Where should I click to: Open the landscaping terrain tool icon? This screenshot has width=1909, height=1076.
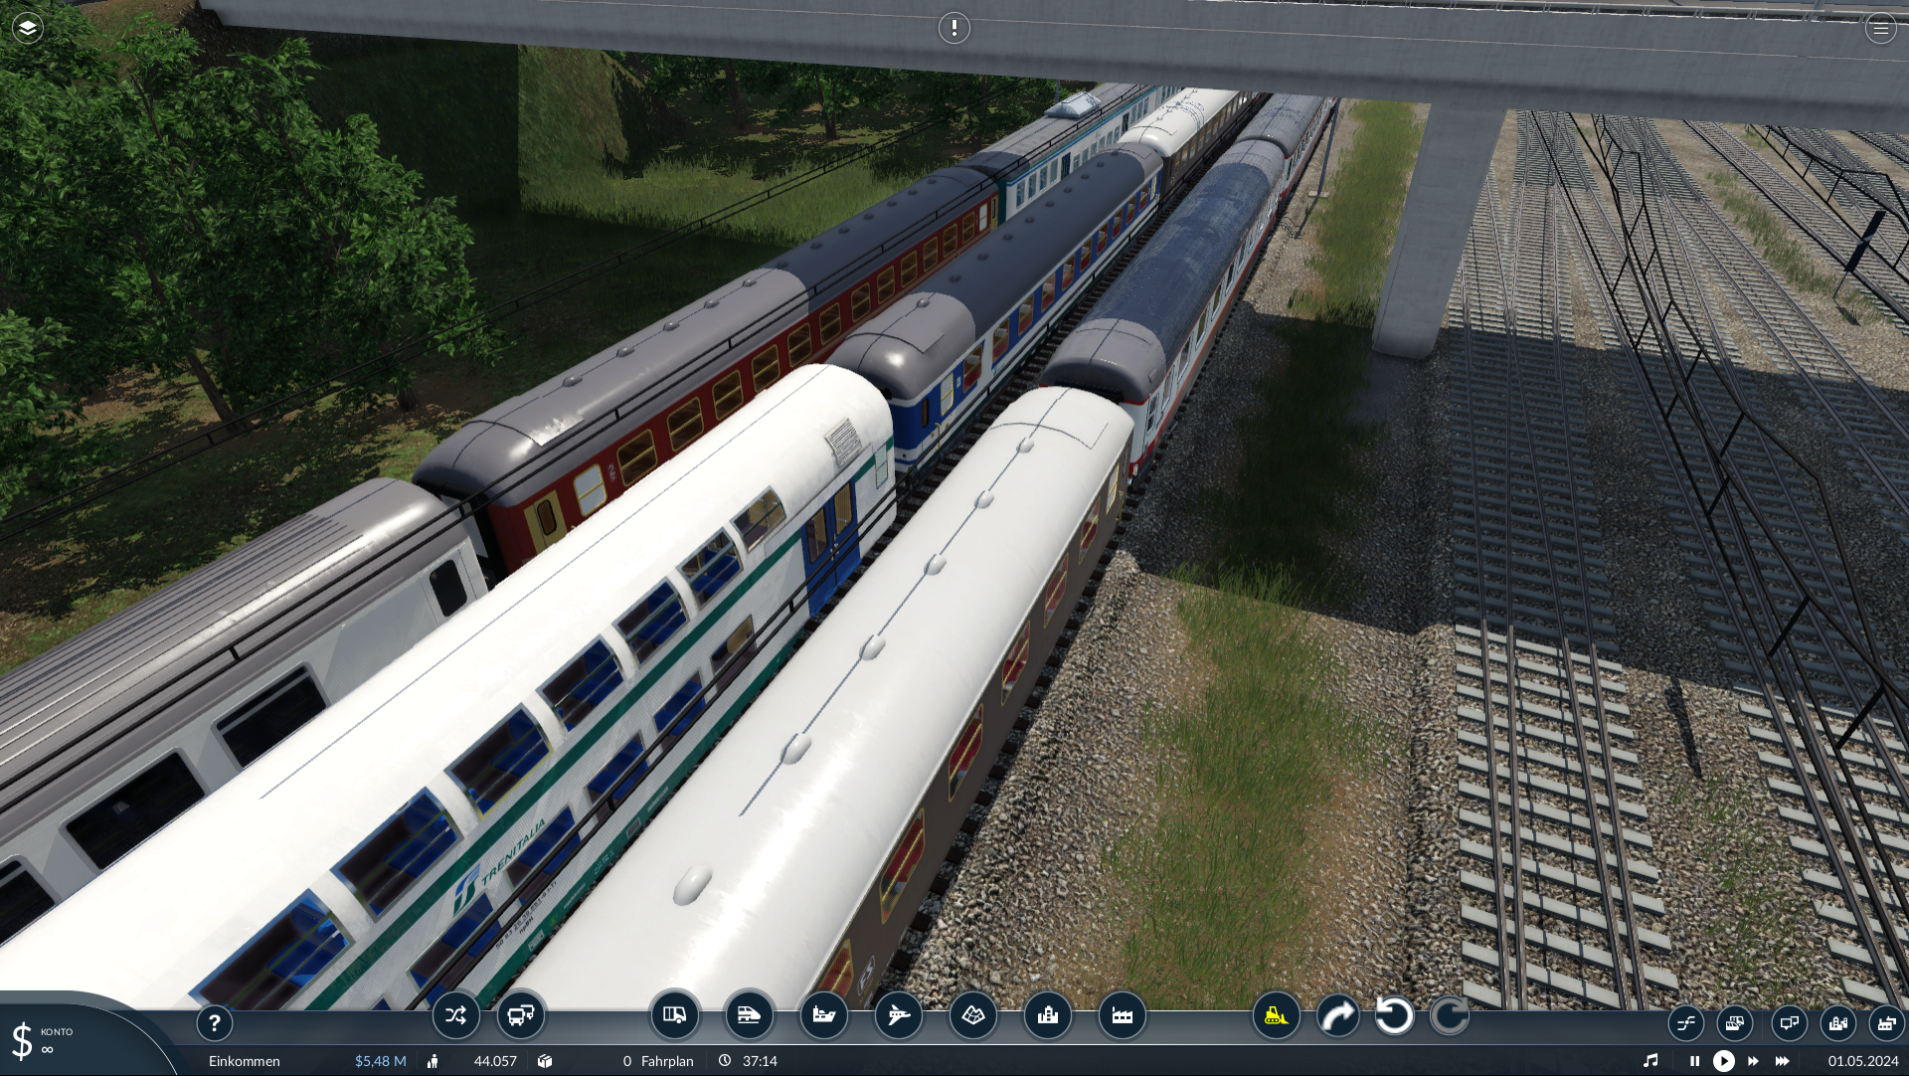(x=973, y=1015)
